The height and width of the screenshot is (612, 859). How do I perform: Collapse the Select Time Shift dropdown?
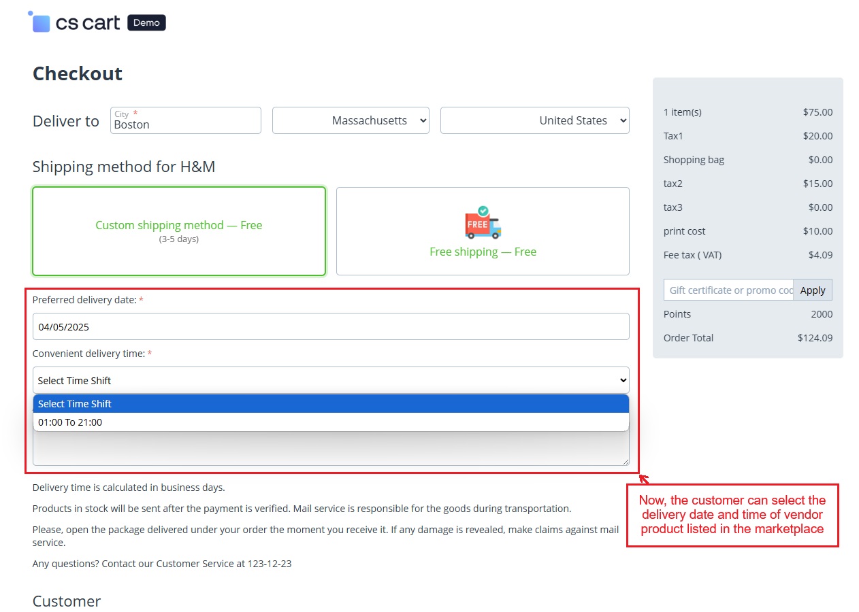pyautogui.click(x=331, y=380)
